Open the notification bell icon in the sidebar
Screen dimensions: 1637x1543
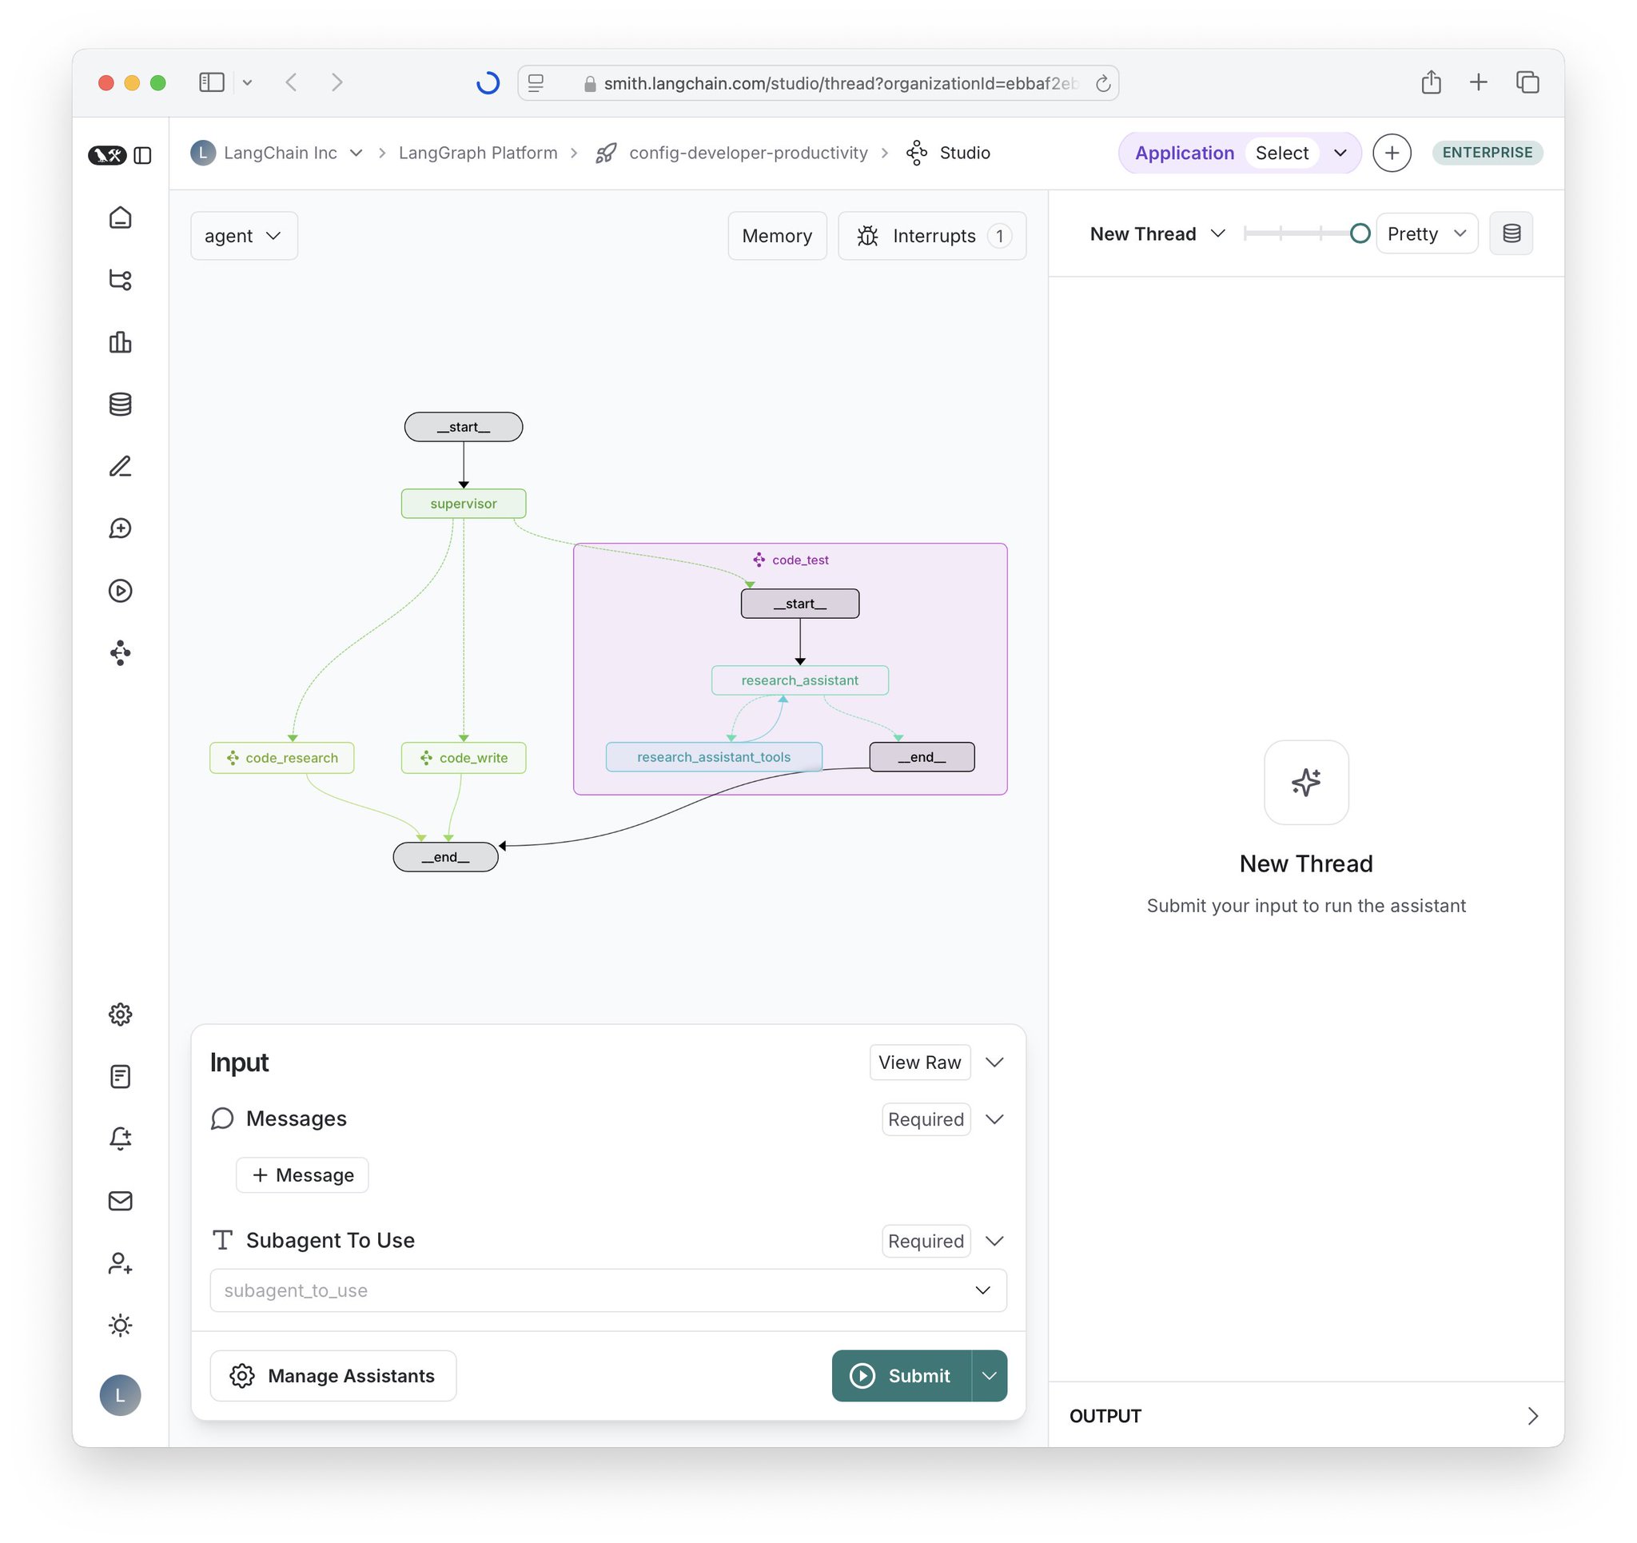pyautogui.click(x=120, y=1138)
